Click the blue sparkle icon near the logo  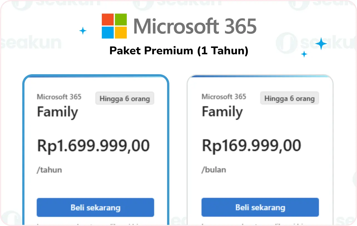(x=83, y=31)
